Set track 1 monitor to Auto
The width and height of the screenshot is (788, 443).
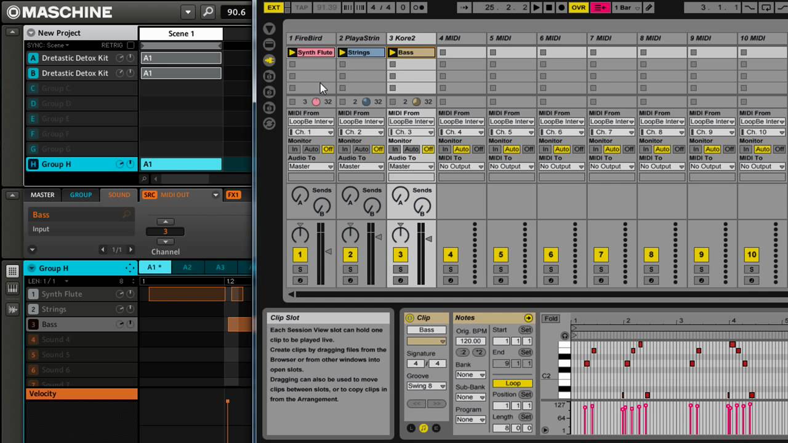point(311,150)
